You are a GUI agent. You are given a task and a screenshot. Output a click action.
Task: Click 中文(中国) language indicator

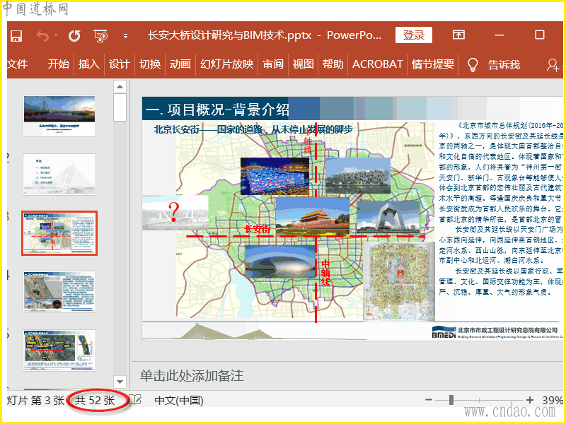click(x=178, y=401)
